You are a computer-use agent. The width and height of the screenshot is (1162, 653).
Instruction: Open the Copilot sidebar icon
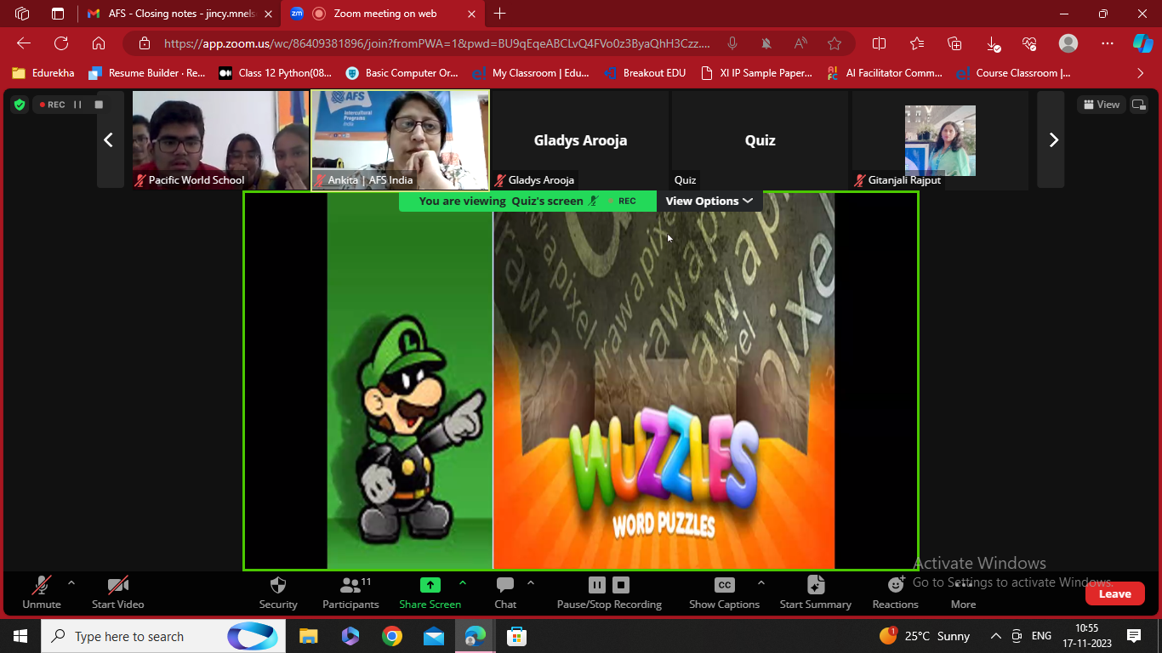click(1142, 43)
